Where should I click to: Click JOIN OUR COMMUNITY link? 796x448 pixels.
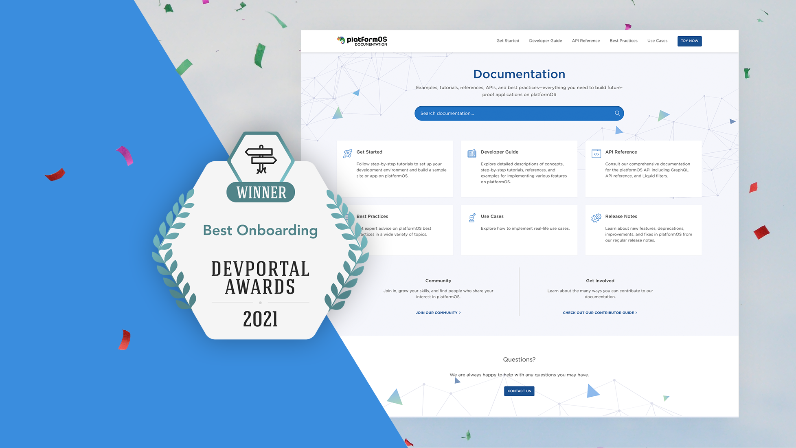pos(438,313)
